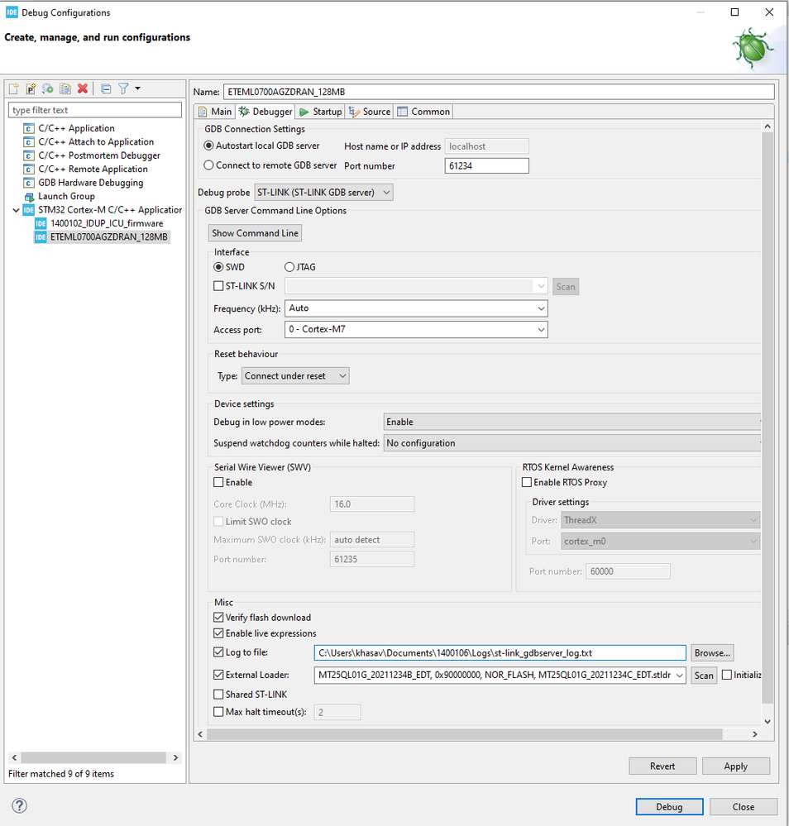789x826 pixels.
Task: Click the configuration Name field
Action: pos(499,92)
